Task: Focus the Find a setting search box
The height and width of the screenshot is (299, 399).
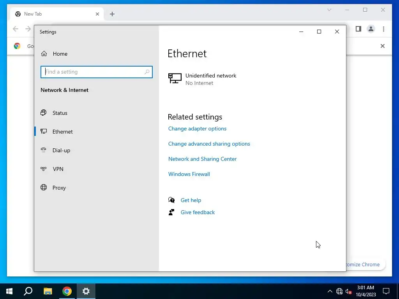Action: pyautogui.click(x=97, y=72)
